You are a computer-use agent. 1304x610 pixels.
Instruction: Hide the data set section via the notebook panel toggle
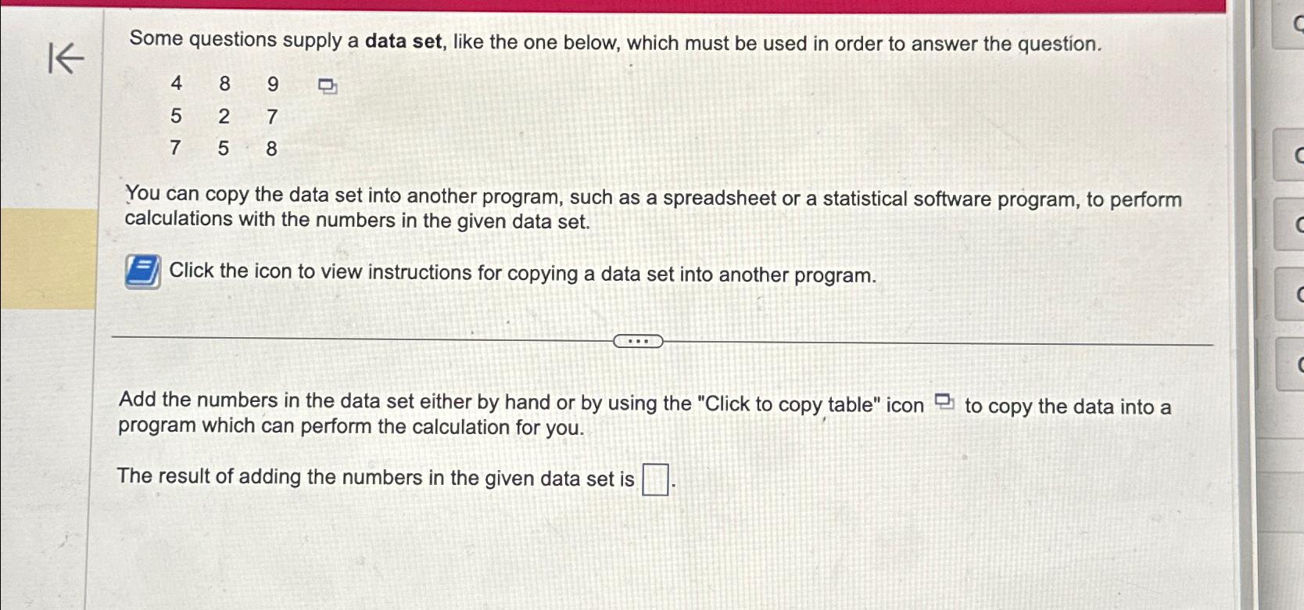141,273
